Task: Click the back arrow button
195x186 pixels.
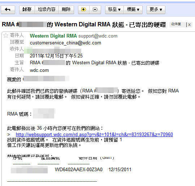Action: pos(8,10)
